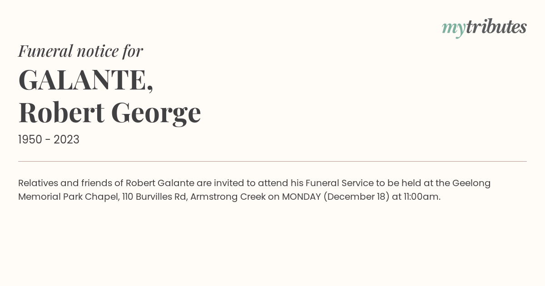Click the mytributes logo
Viewport: 545px width, 286px height.
(x=484, y=28)
